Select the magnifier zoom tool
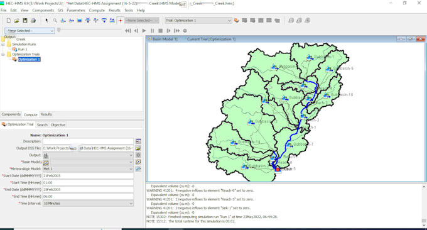This screenshot has width=427, height=230. point(55,21)
